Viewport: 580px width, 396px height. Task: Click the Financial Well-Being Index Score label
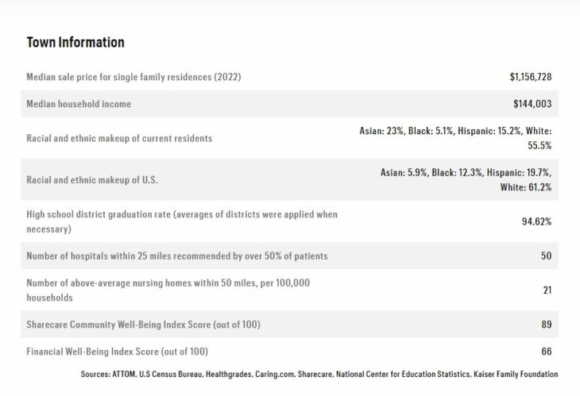(118, 351)
